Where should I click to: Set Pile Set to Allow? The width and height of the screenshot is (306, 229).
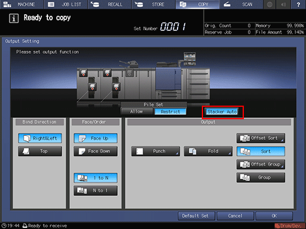point(137,112)
